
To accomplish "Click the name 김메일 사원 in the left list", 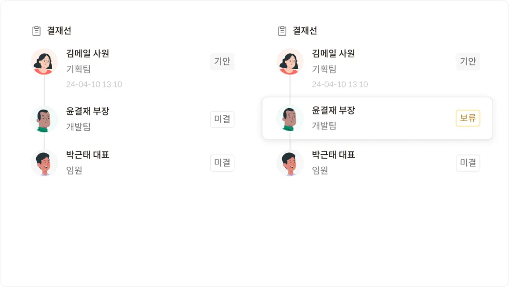I will click(x=88, y=53).
